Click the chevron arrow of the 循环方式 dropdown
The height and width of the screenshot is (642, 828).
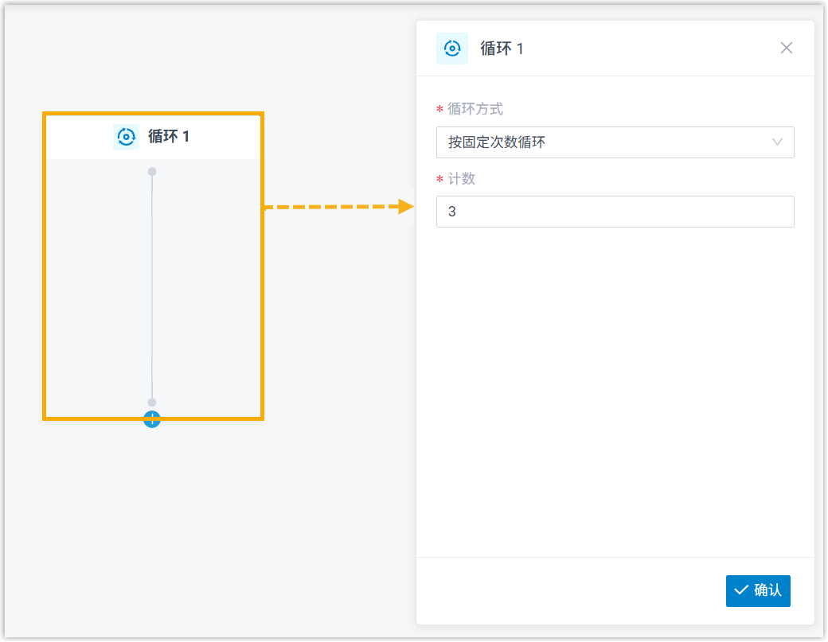(x=778, y=142)
